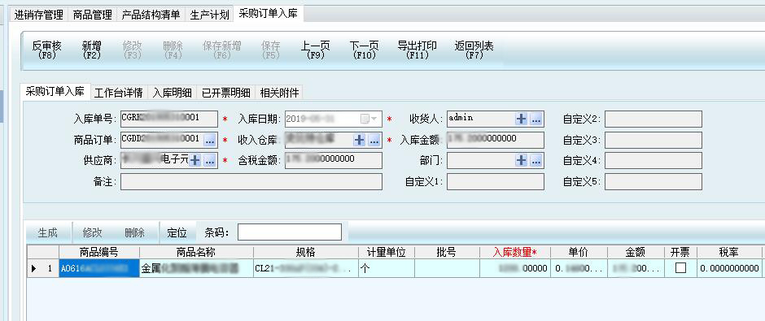Viewport: 765px width, 321px height.
Task: Click the plus icon in the 供应商 field
Action: (195, 160)
